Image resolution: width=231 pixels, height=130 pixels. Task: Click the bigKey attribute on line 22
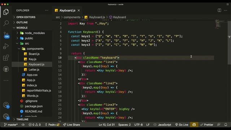tap(124, 109)
